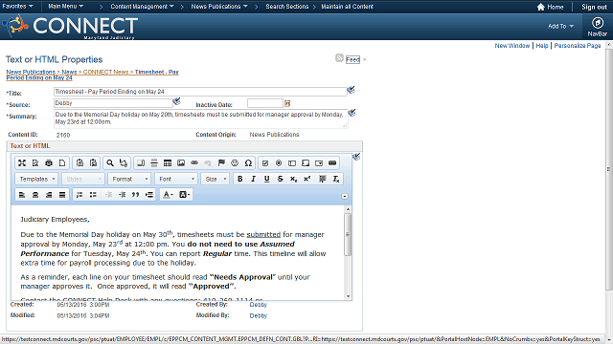The image size is (613, 344).
Task: Click the maximize editor icon in toolbar
Action: [22, 163]
